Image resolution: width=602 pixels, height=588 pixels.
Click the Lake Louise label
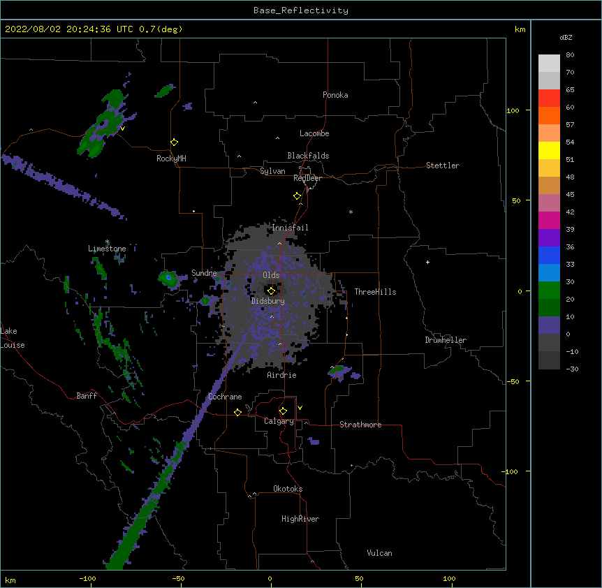point(13,338)
